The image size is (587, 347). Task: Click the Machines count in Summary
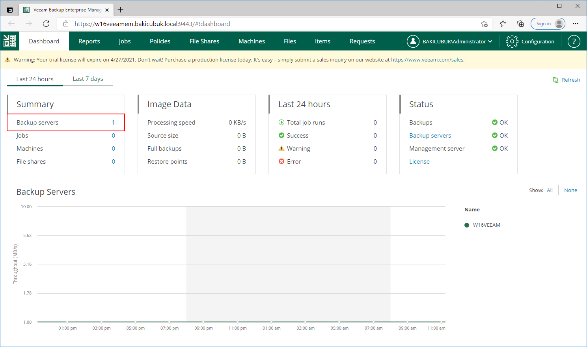point(114,148)
